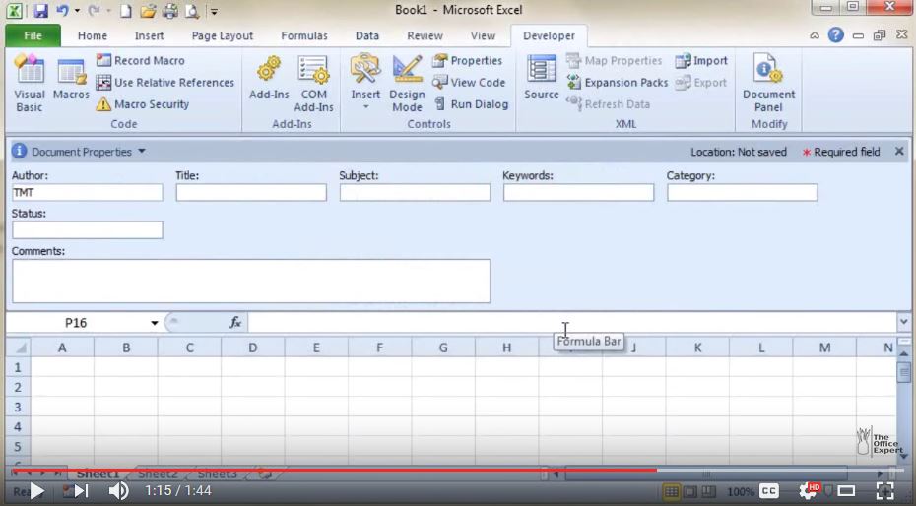
Task: Click the Comments text box
Action: tap(251, 281)
